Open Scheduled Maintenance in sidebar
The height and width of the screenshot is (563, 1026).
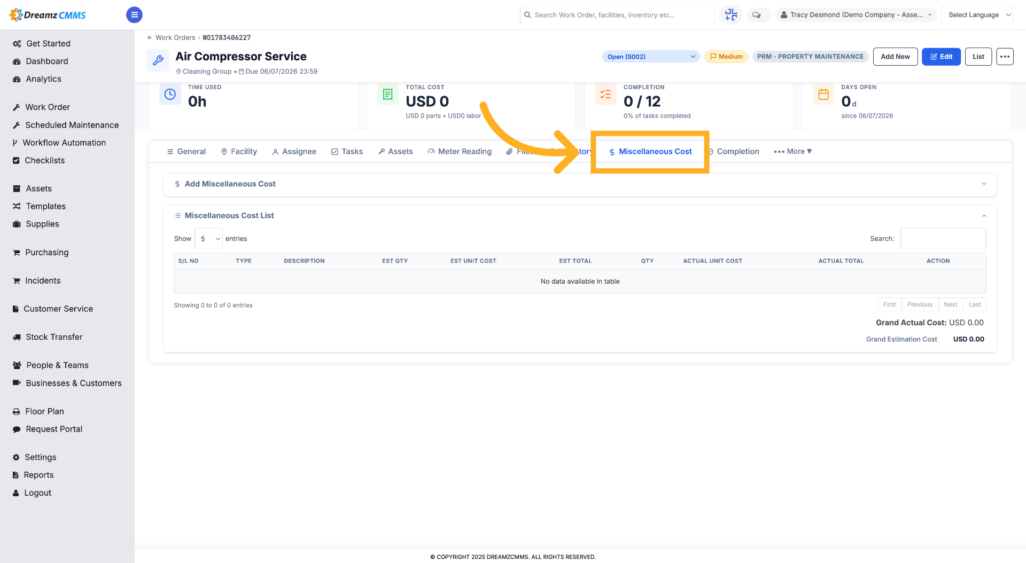coord(72,125)
